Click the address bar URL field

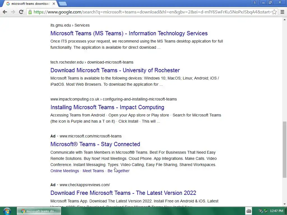click(152, 12)
